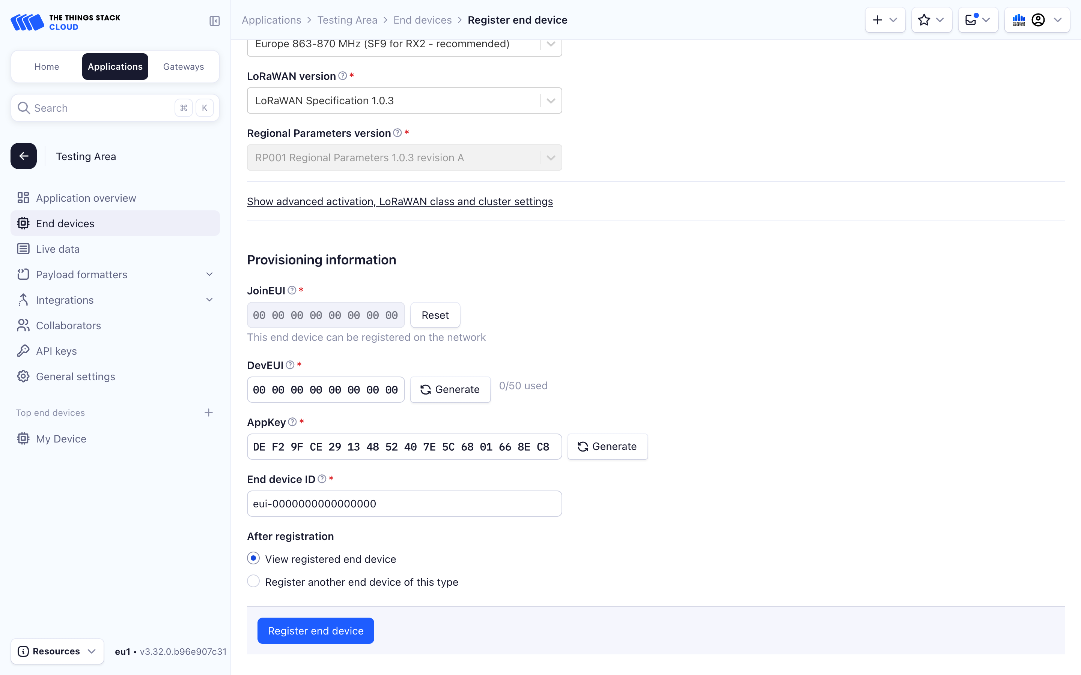
Task: Toggle the left navigation panel collapse
Action: [x=214, y=20]
